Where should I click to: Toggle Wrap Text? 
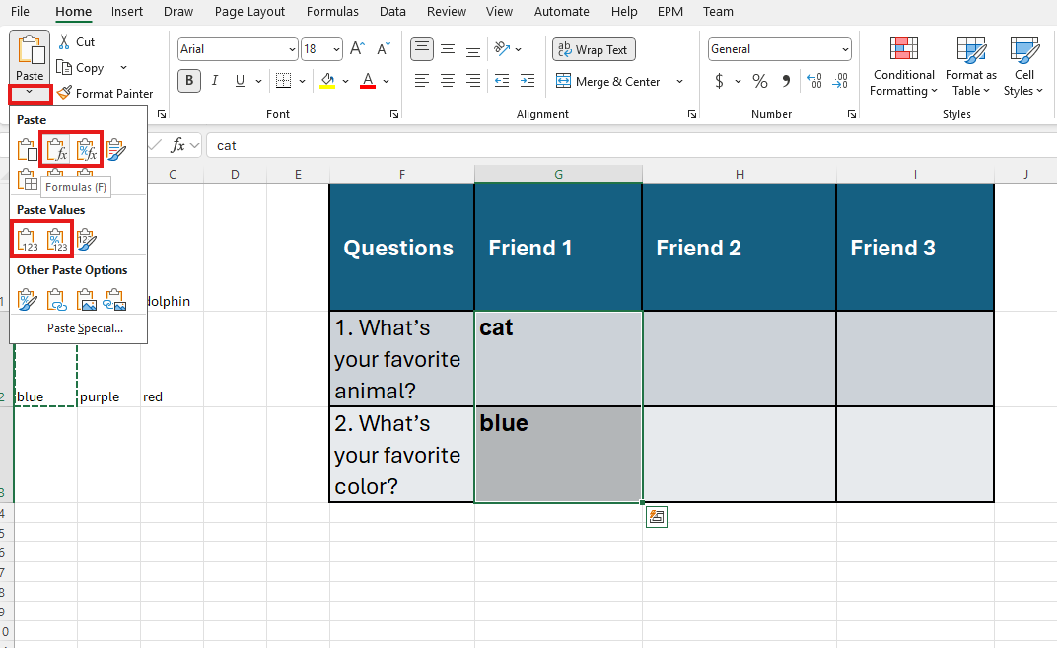click(594, 49)
